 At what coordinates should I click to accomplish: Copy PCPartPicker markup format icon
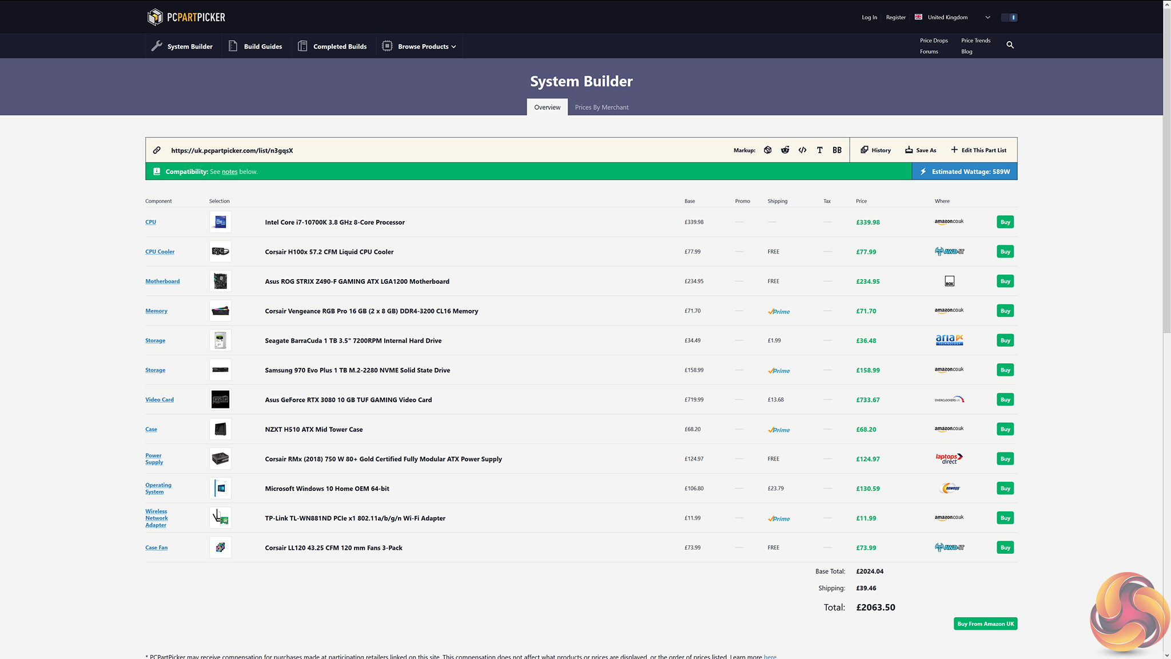tap(767, 150)
